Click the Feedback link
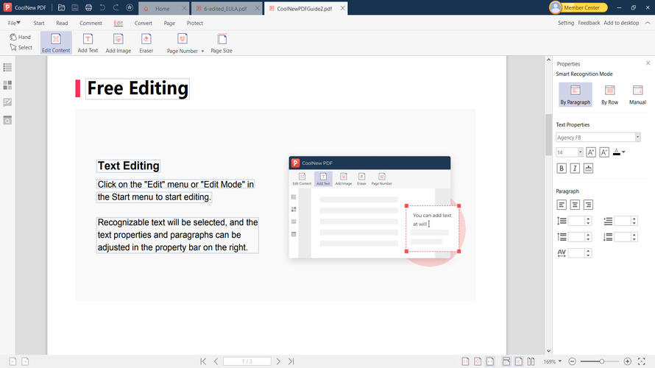The height and width of the screenshot is (368, 655). click(x=589, y=23)
